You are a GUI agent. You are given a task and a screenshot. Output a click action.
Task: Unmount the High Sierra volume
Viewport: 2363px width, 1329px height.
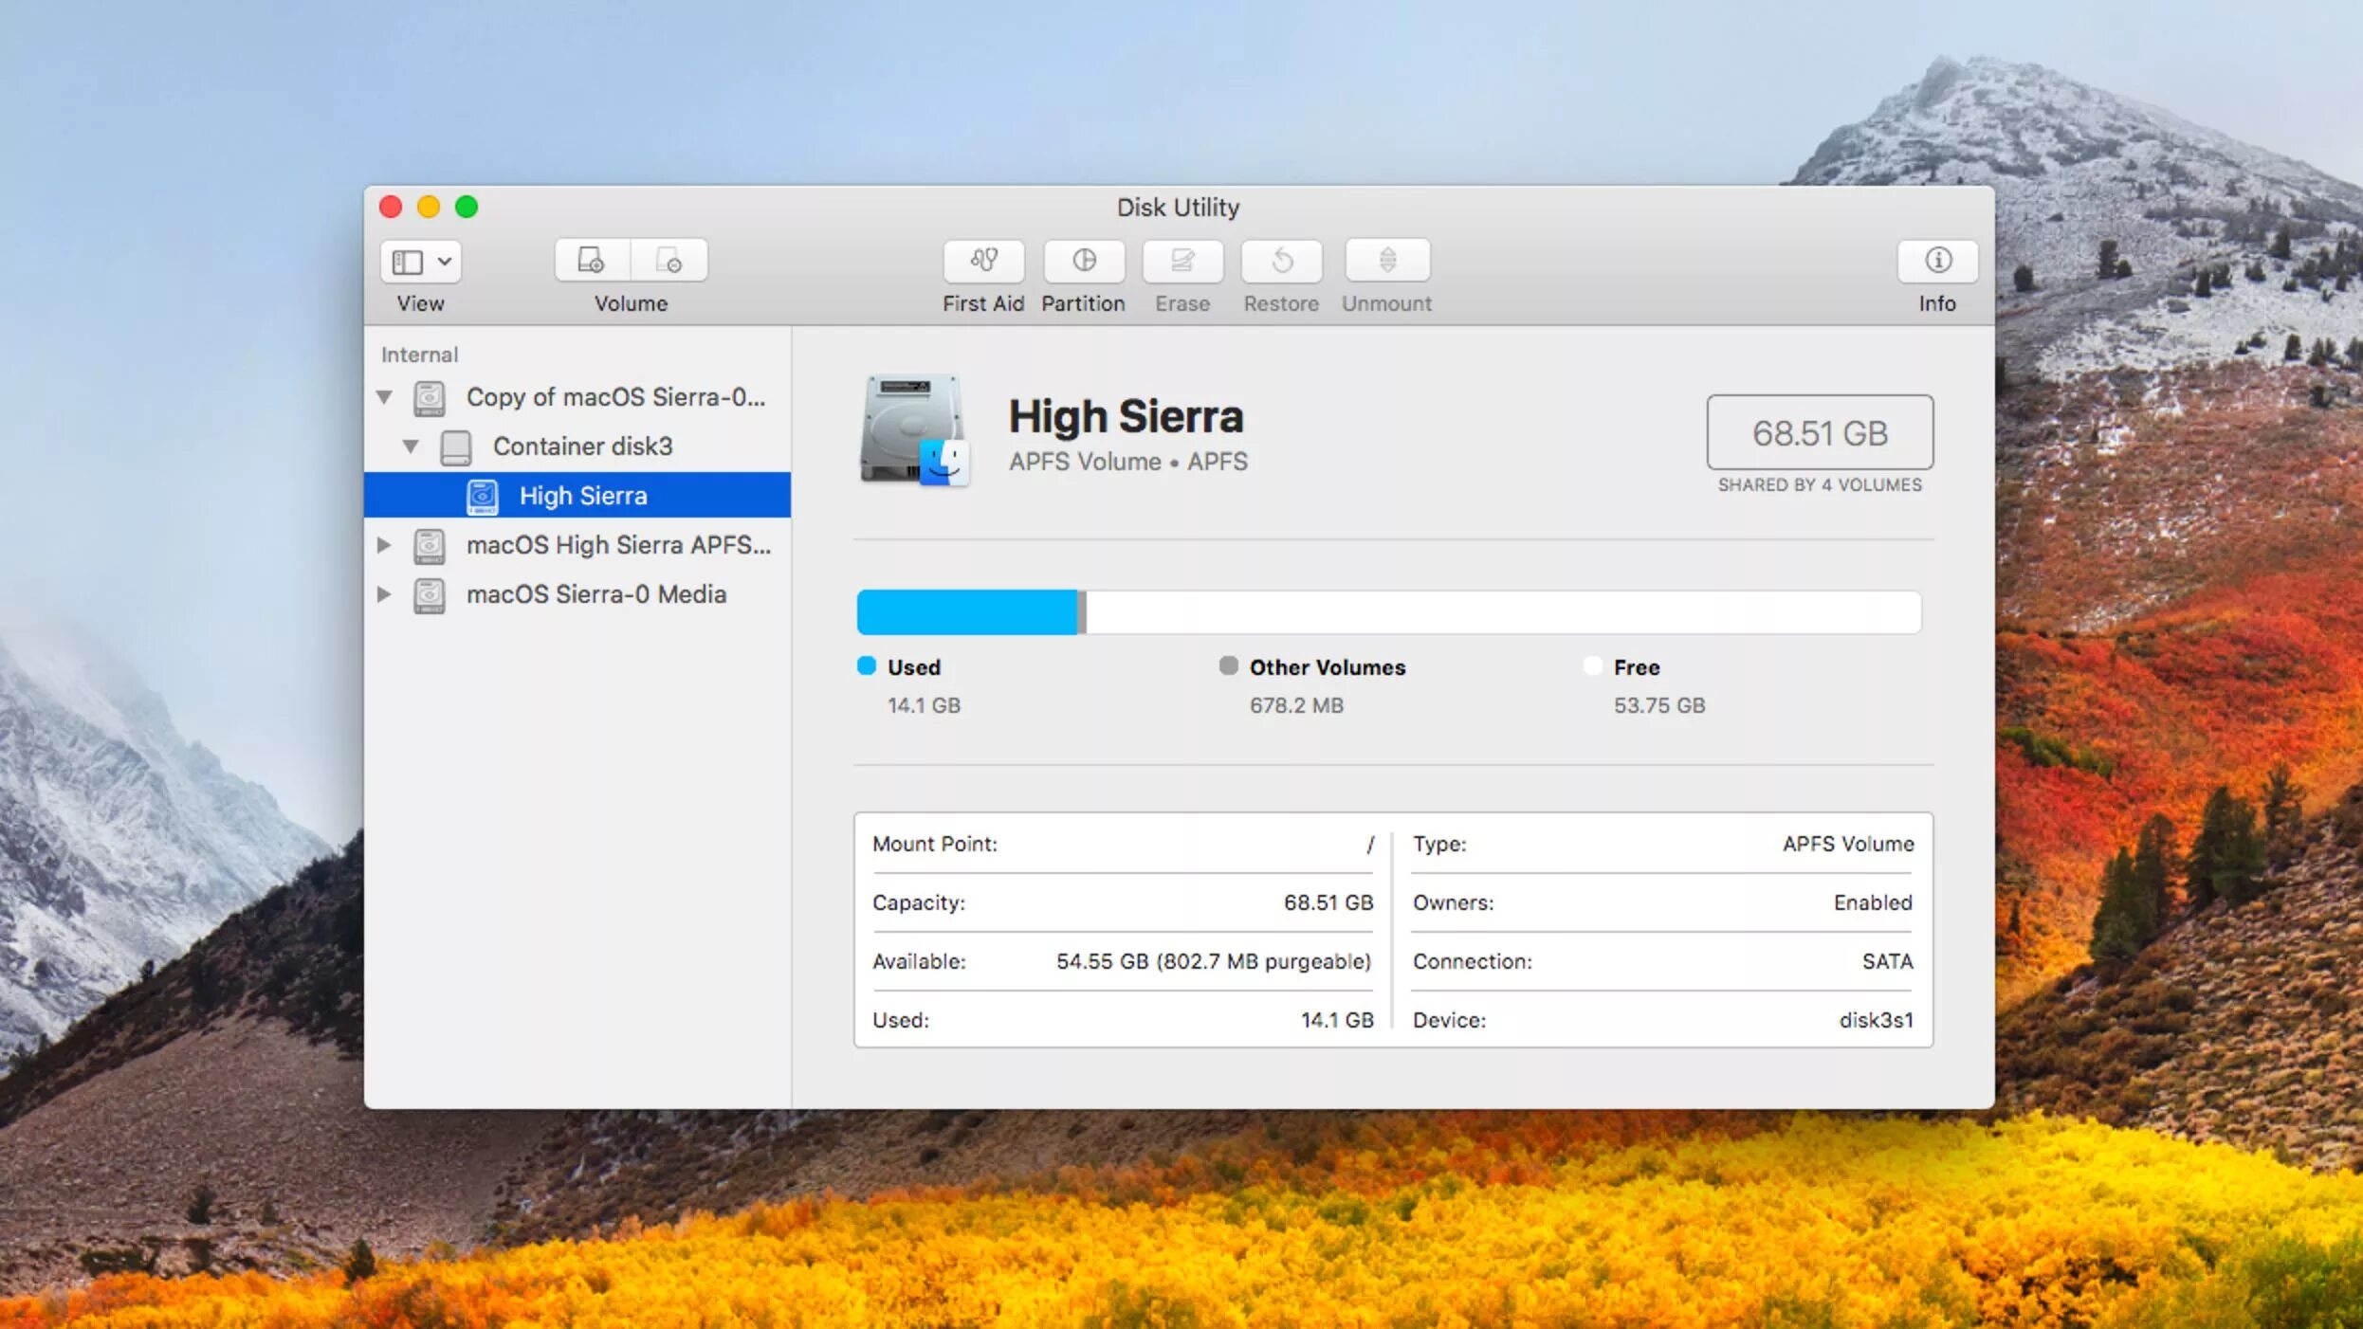click(x=1386, y=261)
